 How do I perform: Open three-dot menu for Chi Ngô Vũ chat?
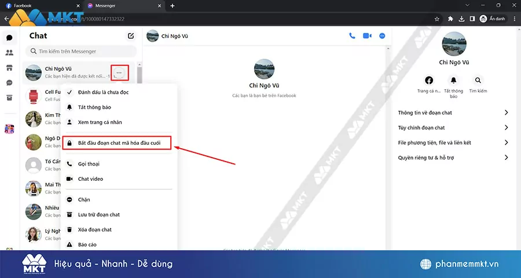[119, 73]
